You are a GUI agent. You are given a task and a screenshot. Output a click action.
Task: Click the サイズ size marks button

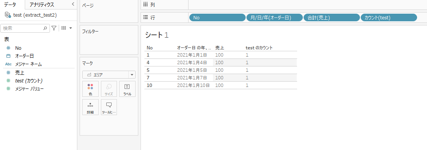(x=109, y=89)
